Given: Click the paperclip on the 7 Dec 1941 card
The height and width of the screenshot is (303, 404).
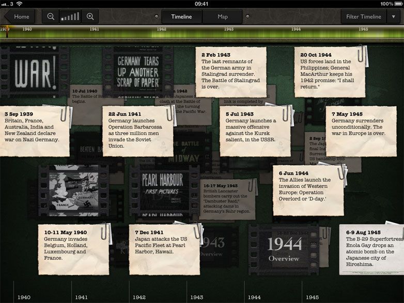Looking at the screenshot, I should pos(197,230).
